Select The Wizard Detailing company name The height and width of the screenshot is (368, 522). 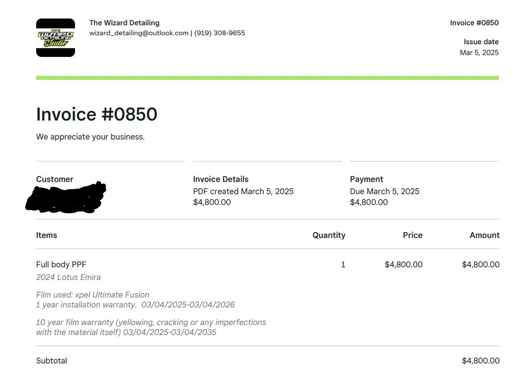pos(124,23)
